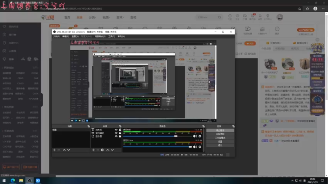The height and width of the screenshot is (184, 328).
Task: Move scene down in Scenes panel
Action: click(x=68, y=150)
